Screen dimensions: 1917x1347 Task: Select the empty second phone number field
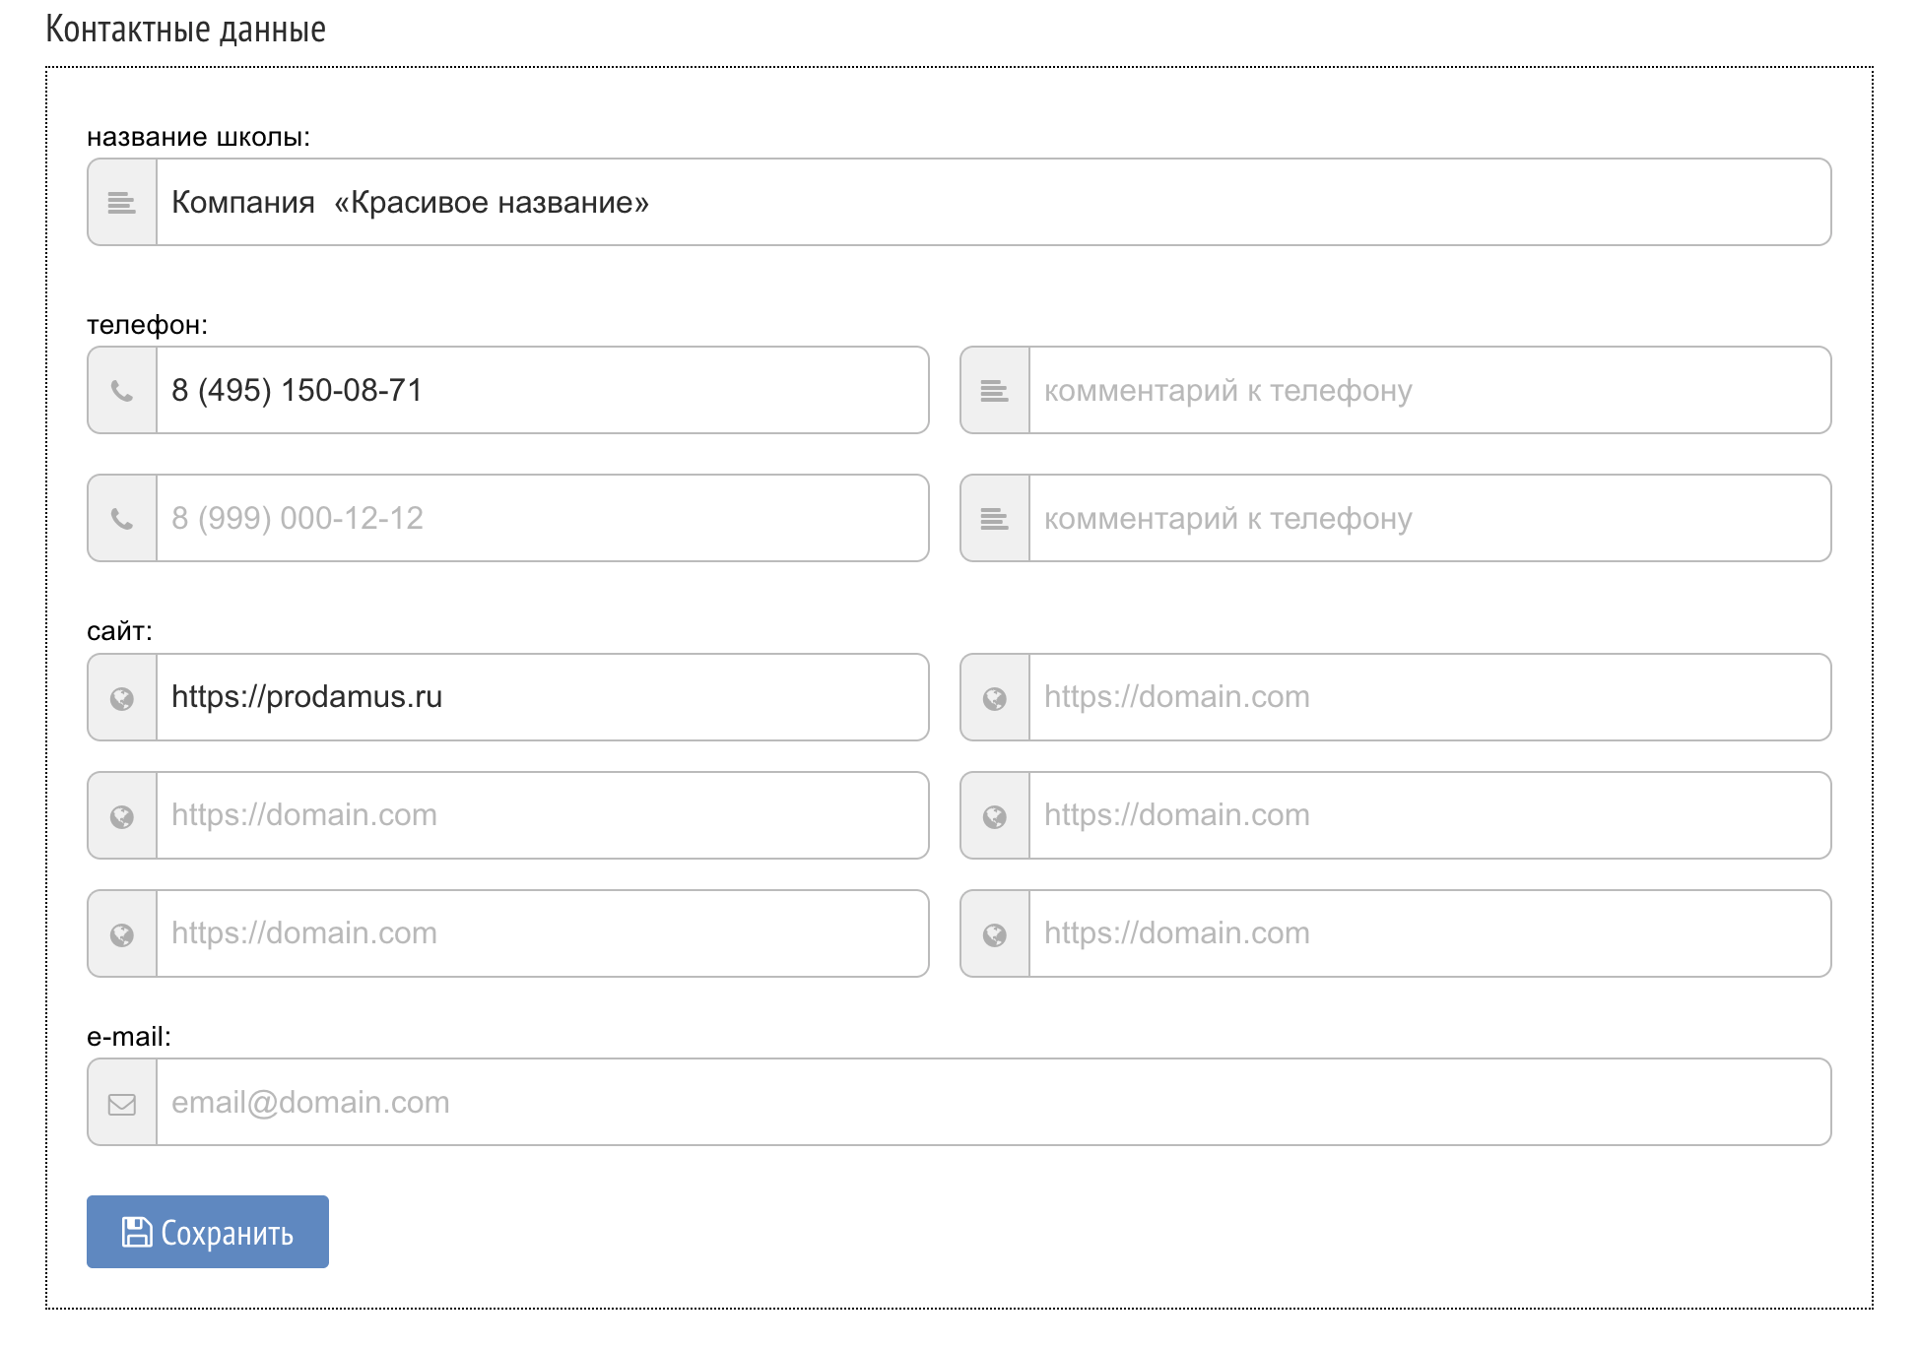click(542, 519)
